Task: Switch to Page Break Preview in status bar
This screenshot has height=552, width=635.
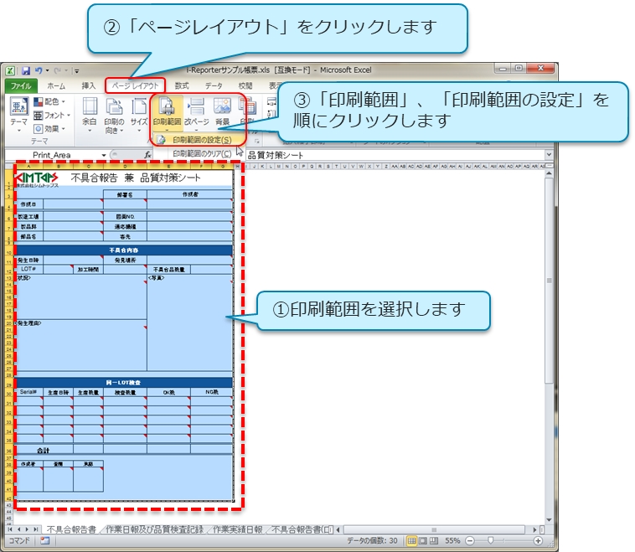Action: coord(433,540)
